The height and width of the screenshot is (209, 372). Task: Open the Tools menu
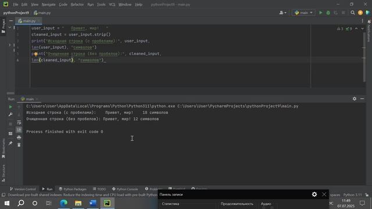pyautogui.click(x=101, y=5)
